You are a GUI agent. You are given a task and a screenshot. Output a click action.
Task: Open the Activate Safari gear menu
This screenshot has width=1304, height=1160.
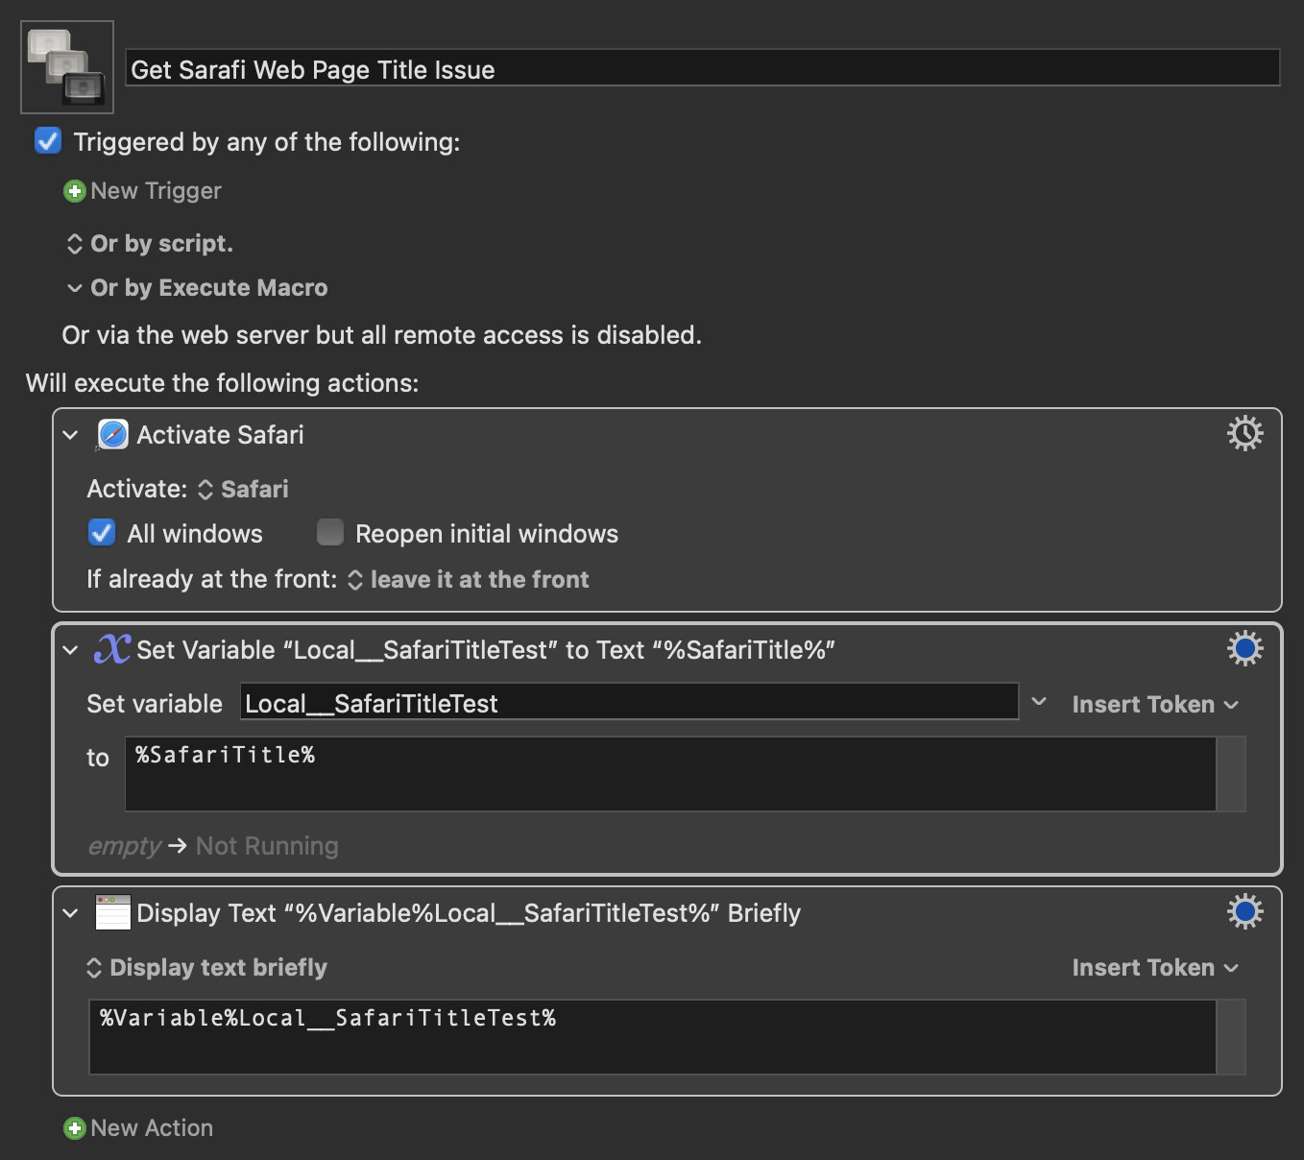point(1244,434)
